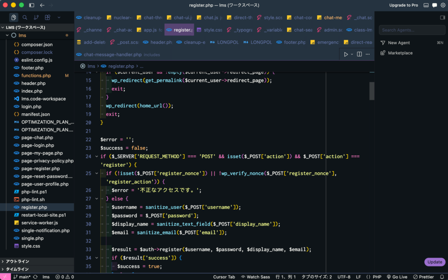Fold the else block at line 27
This screenshot has height=280, width=448.
pyautogui.click(x=97, y=199)
